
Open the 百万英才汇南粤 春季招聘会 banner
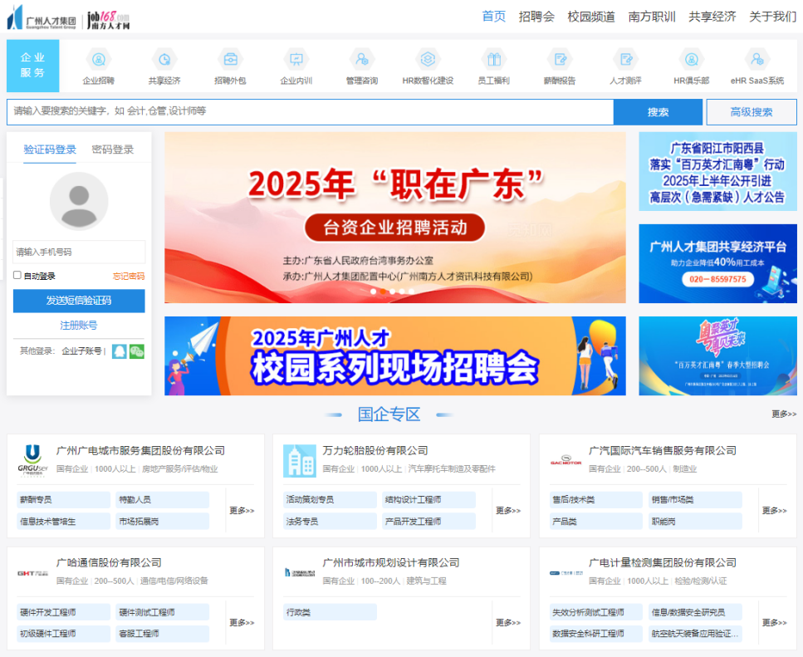pyautogui.click(x=717, y=355)
